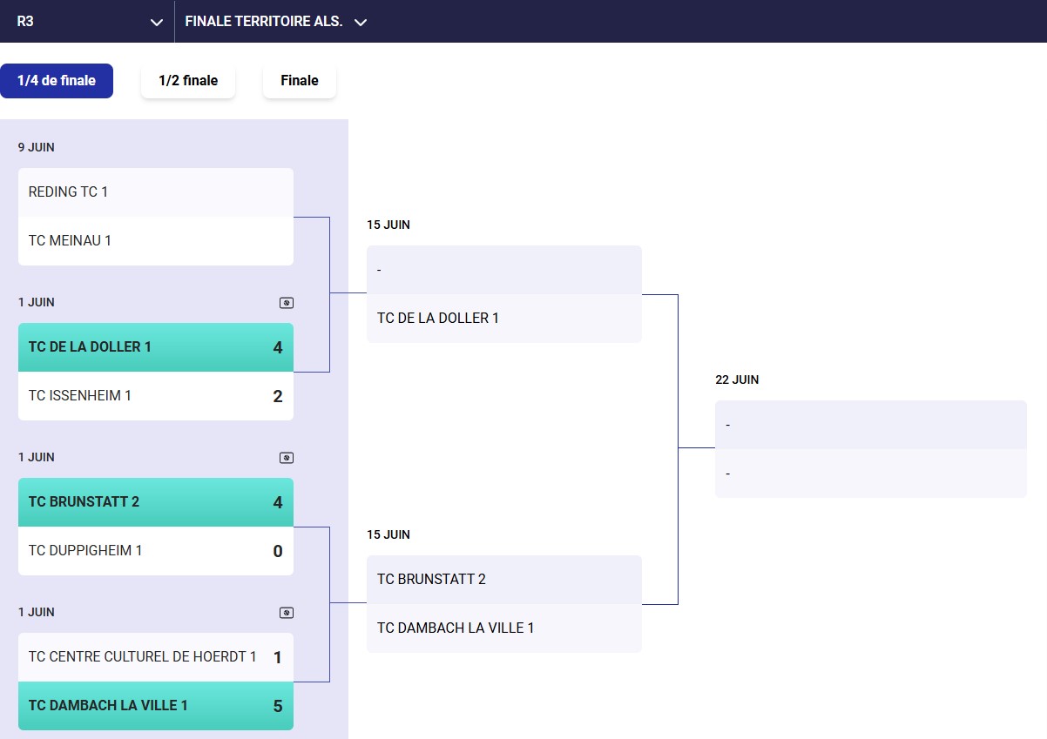Click TC DE LA DOLLER 1 in semi-final
Image resolution: width=1047 pixels, height=739 pixels.
(x=504, y=319)
